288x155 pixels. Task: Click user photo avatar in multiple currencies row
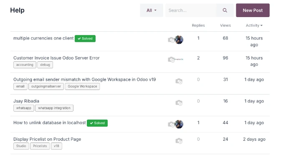[x=179, y=40]
